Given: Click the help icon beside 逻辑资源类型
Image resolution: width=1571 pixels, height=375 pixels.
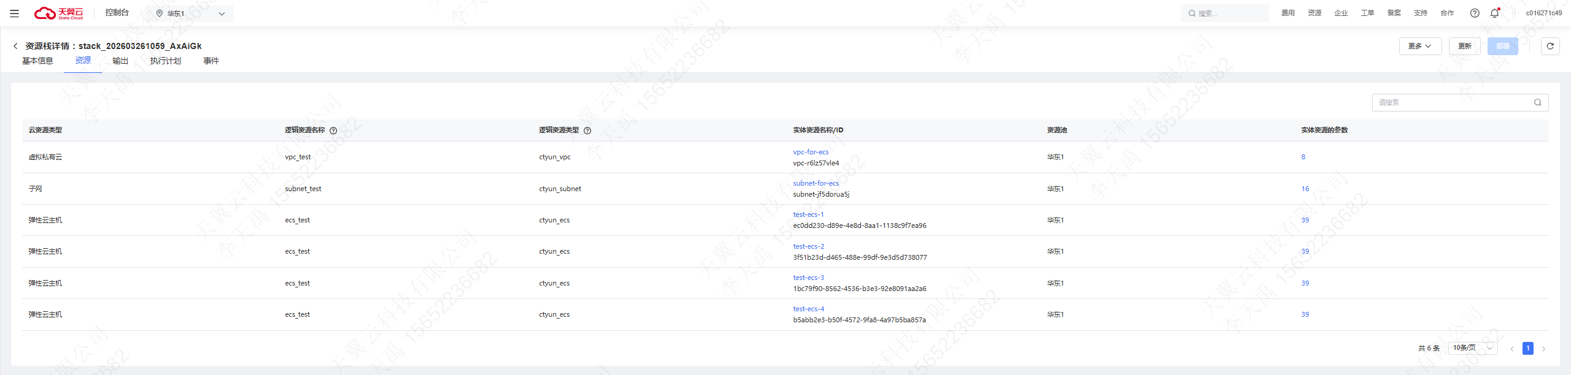Looking at the screenshot, I should point(587,131).
